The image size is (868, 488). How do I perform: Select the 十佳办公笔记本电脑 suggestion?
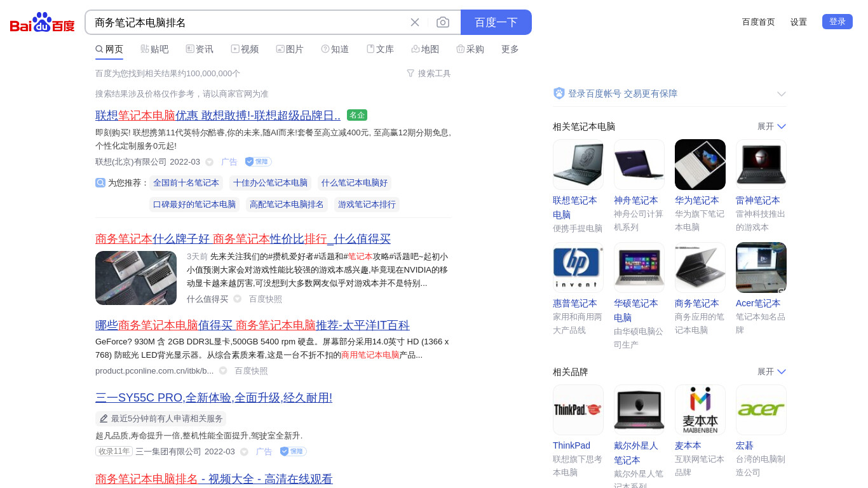(270, 183)
